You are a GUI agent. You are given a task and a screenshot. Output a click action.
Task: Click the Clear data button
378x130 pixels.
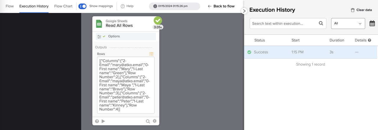pyautogui.click(x=361, y=10)
